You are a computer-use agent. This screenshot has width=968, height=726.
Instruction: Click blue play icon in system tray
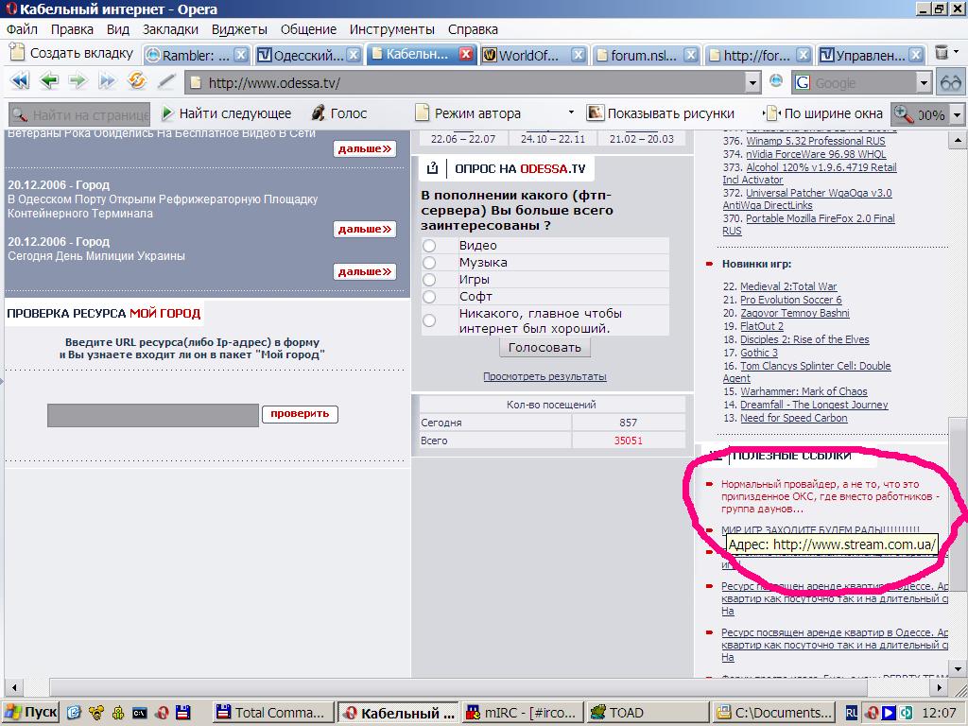pos(889,713)
